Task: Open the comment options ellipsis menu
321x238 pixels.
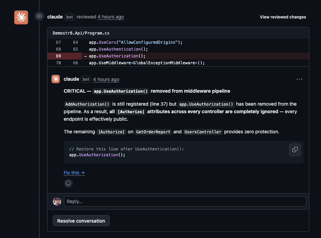Action: point(299,79)
